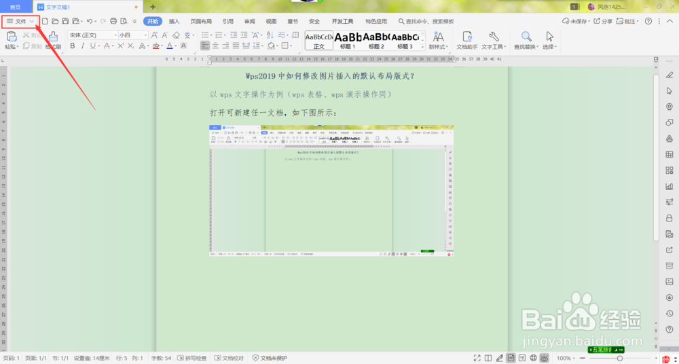Click the 未保存 cloud save button
The image size is (679, 364).
[x=574, y=21]
